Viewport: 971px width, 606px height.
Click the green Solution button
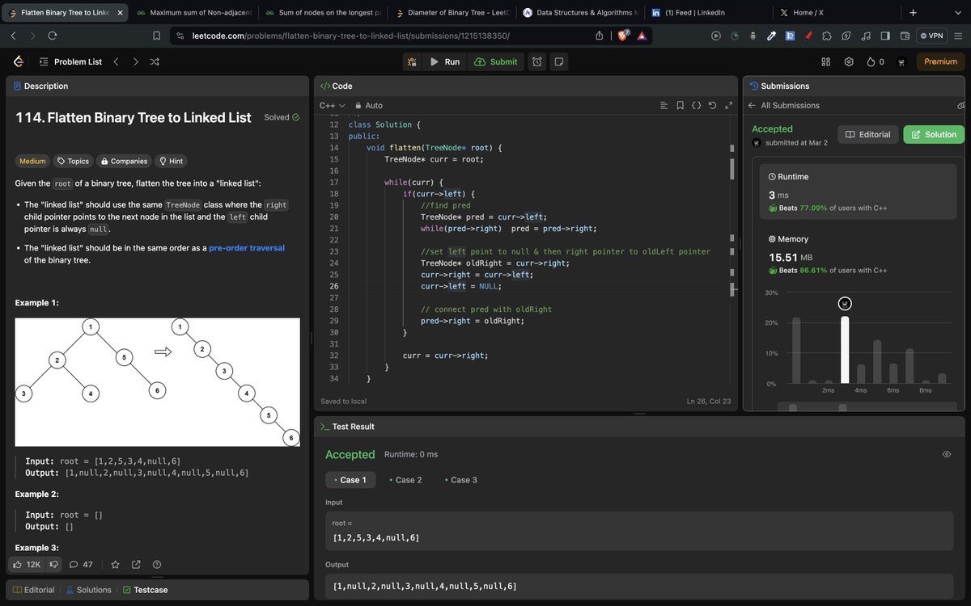click(934, 134)
